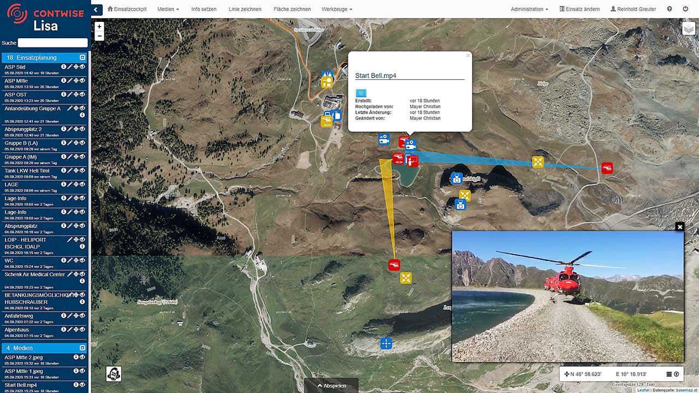699x393 pixels.
Task: Hide the LAGE entry
Action: 82,184
